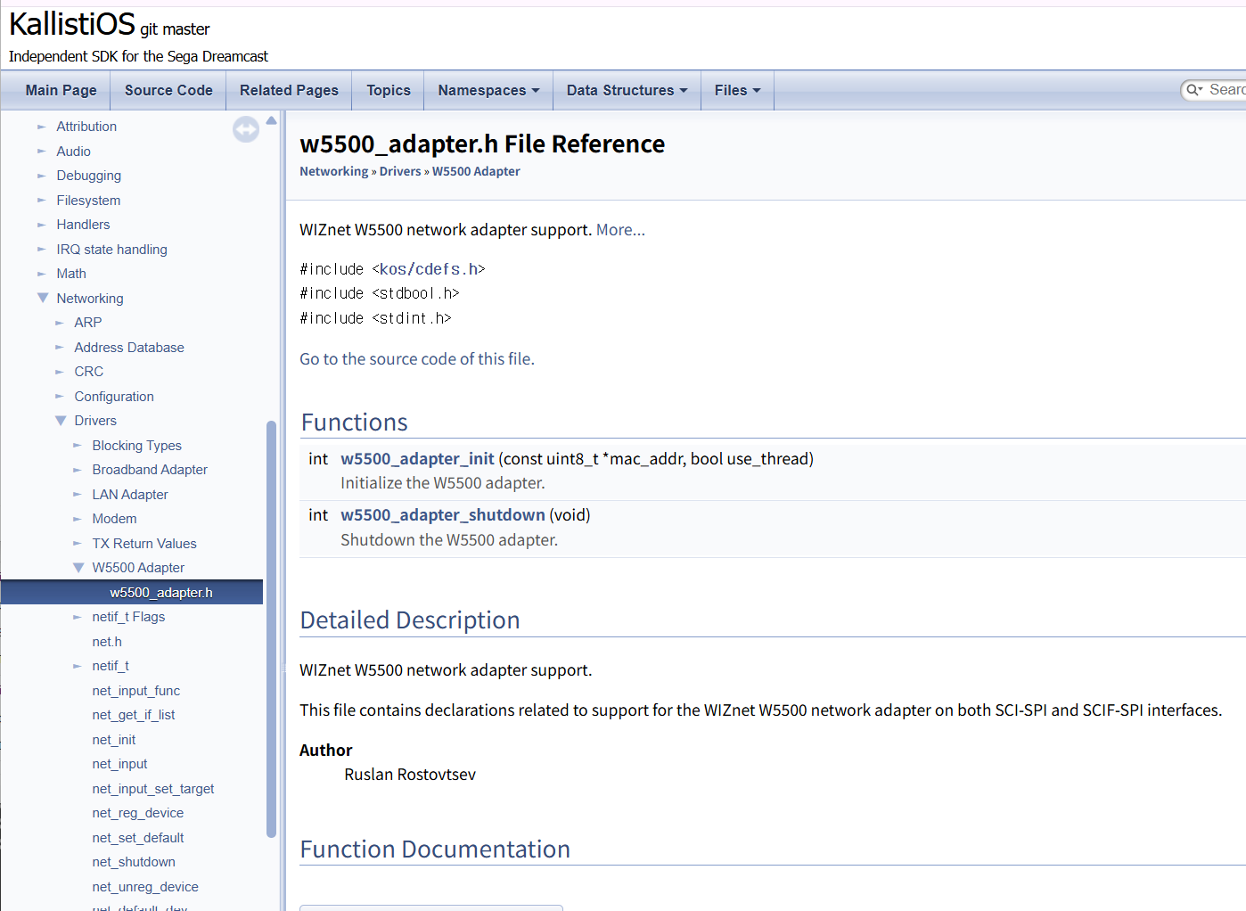Switch to the Main Page tab
This screenshot has width=1246, height=911.
point(61,90)
